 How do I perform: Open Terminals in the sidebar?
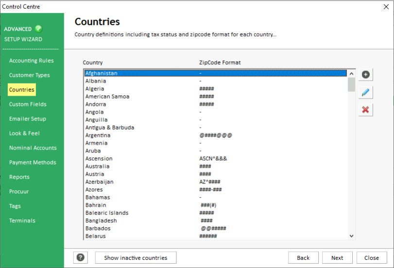click(x=22, y=221)
